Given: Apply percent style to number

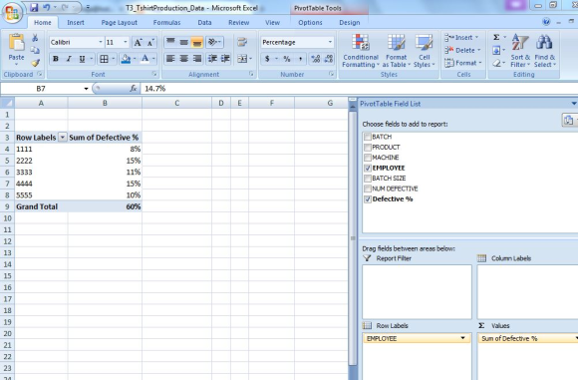Looking at the screenshot, I should [x=287, y=59].
